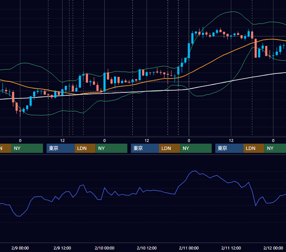Screen dimensions: 286x252
Task: Select the 2/10 00:00 date label
Action: coord(104,248)
